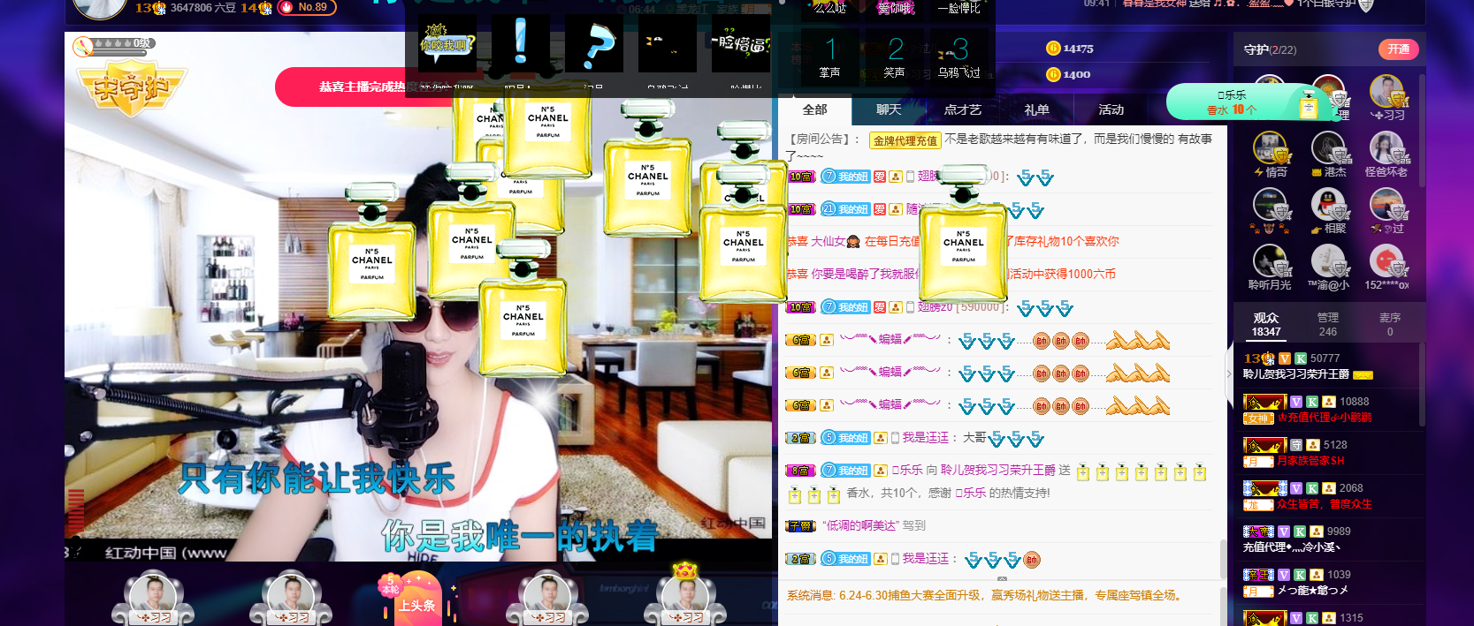This screenshot has height=626, width=1474.
Task: Select the blue exclamation mark sticker
Action: [520, 44]
